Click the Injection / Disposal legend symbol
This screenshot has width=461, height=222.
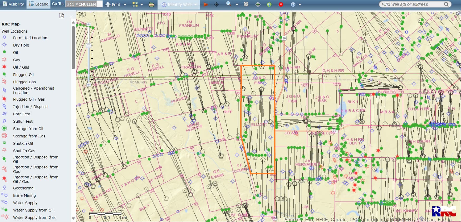click(x=4, y=106)
